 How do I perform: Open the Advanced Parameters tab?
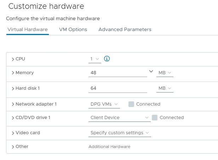point(125,30)
